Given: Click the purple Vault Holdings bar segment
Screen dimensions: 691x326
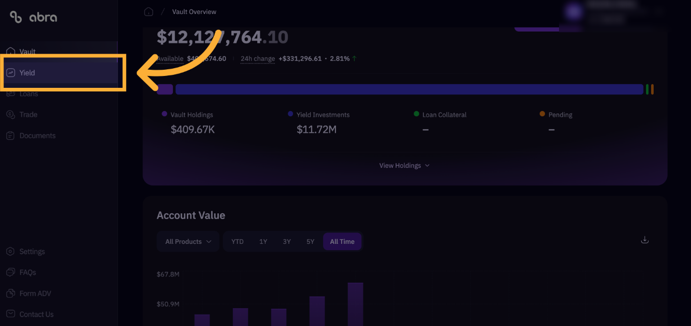Looking at the screenshot, I should tap(165, 89).
